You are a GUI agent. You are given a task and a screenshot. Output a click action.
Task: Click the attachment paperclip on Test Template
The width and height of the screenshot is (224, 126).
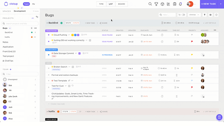[x=69, y=81]
